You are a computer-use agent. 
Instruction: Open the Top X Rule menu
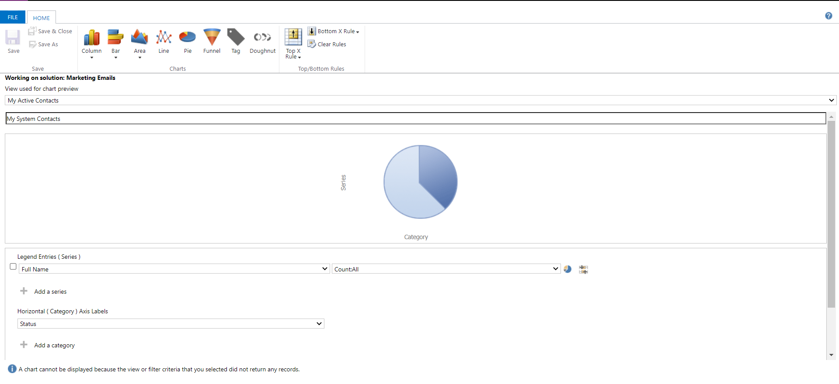click(x=293, y=44)
